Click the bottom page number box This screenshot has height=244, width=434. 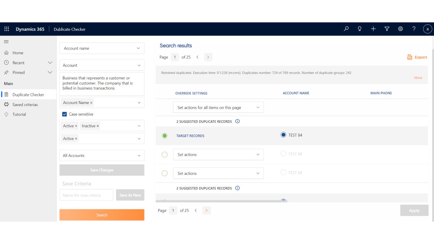(x=173, y=210)
